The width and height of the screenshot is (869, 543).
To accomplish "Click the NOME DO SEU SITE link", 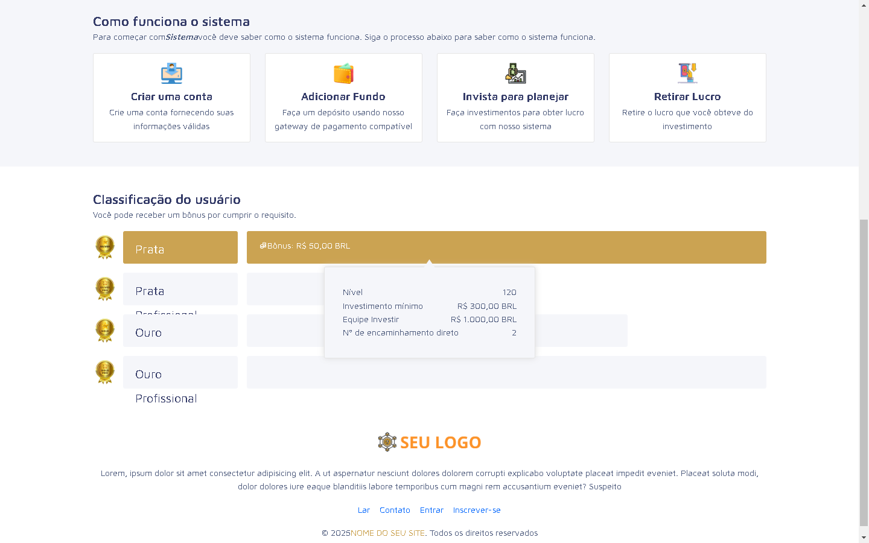I will (387, 533).
